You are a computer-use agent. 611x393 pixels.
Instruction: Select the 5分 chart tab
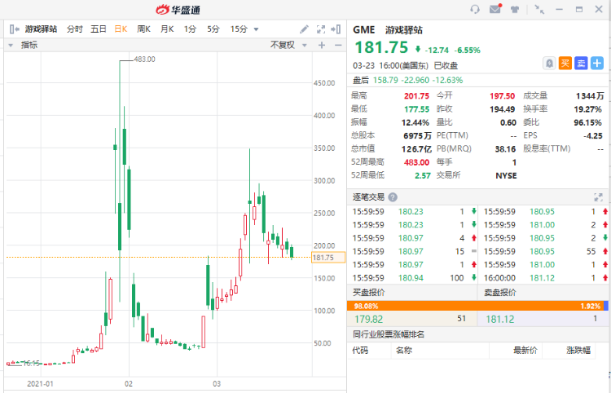(213, 29)
